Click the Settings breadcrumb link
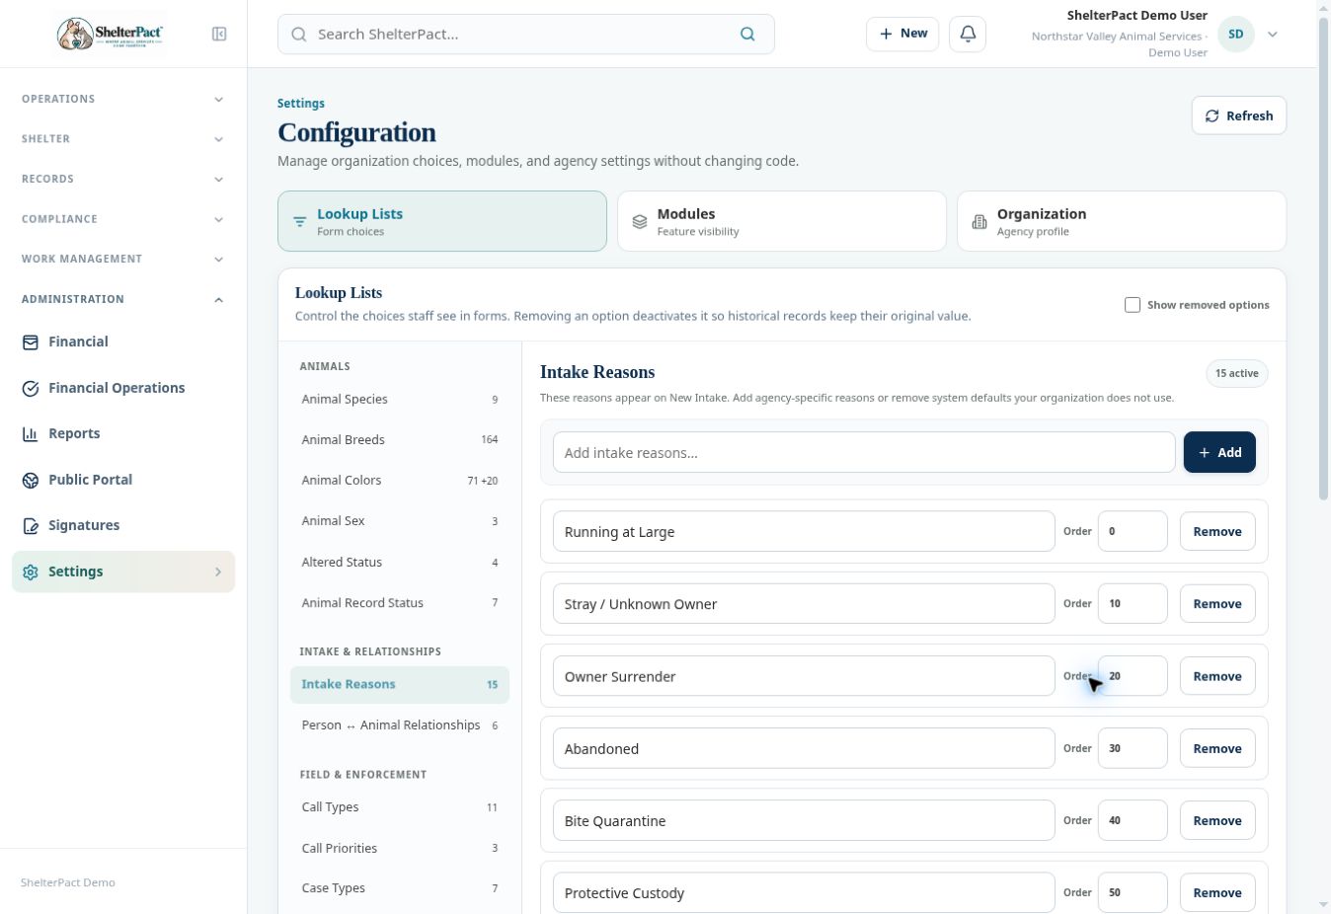This screenshot has width=1331, height=914. (x=301, y=104)
